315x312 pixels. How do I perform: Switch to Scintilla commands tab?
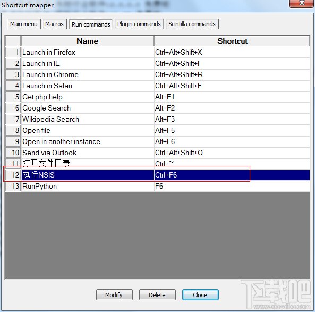pyautogui.click(x=192, y=24)
